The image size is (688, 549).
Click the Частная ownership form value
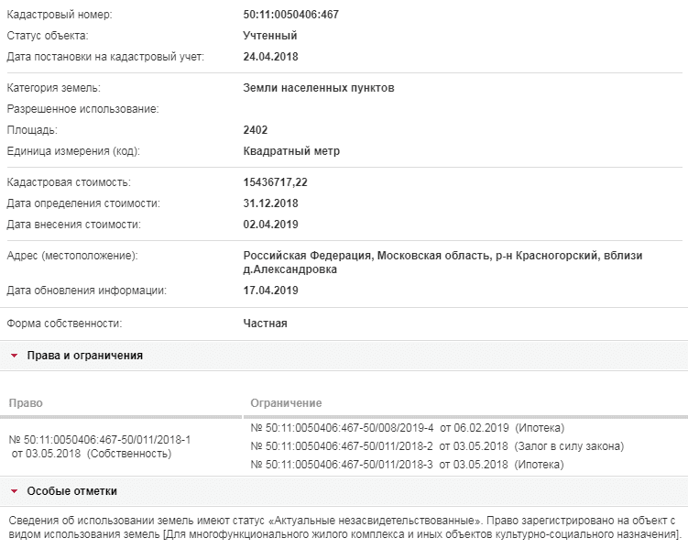click(x=265, y=324)
